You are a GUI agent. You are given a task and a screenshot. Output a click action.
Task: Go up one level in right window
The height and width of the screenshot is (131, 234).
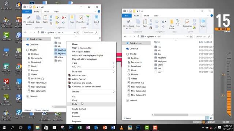[x=138, y=36]
